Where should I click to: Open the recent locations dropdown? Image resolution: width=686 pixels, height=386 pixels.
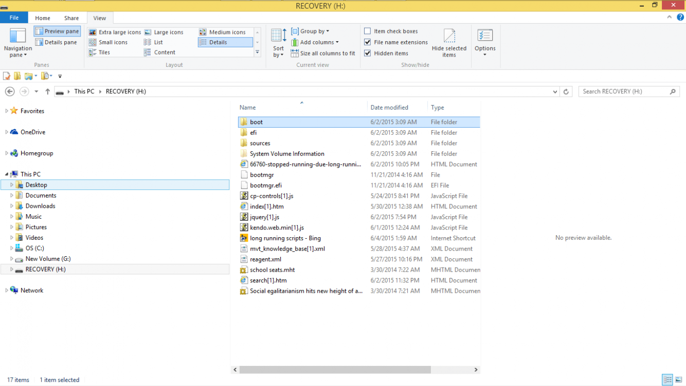point(36,92)
